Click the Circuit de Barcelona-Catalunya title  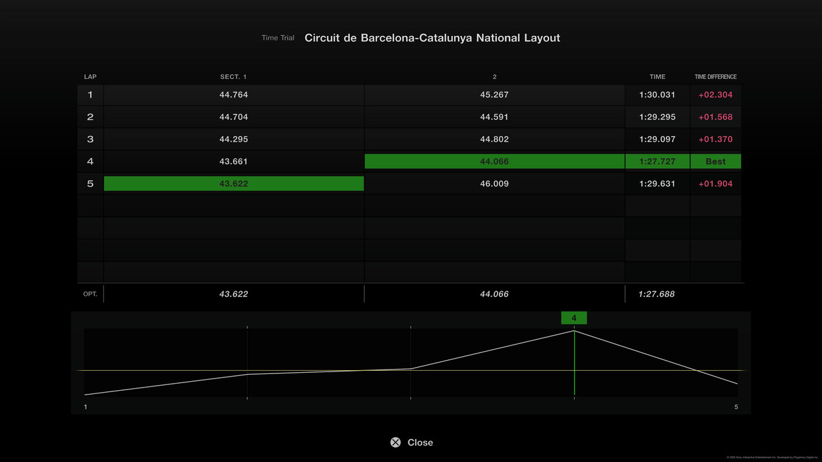(x=432, y=38)
